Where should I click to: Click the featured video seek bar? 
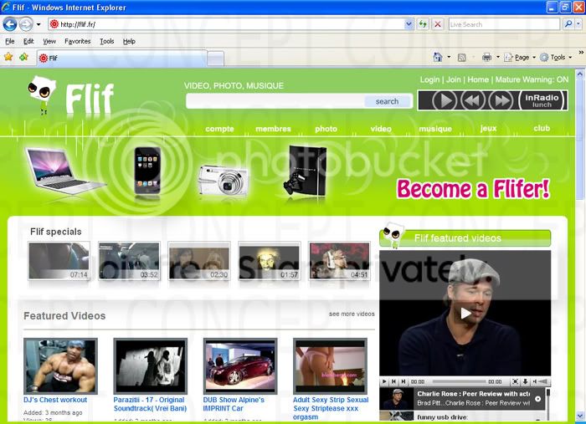(459, 381)
